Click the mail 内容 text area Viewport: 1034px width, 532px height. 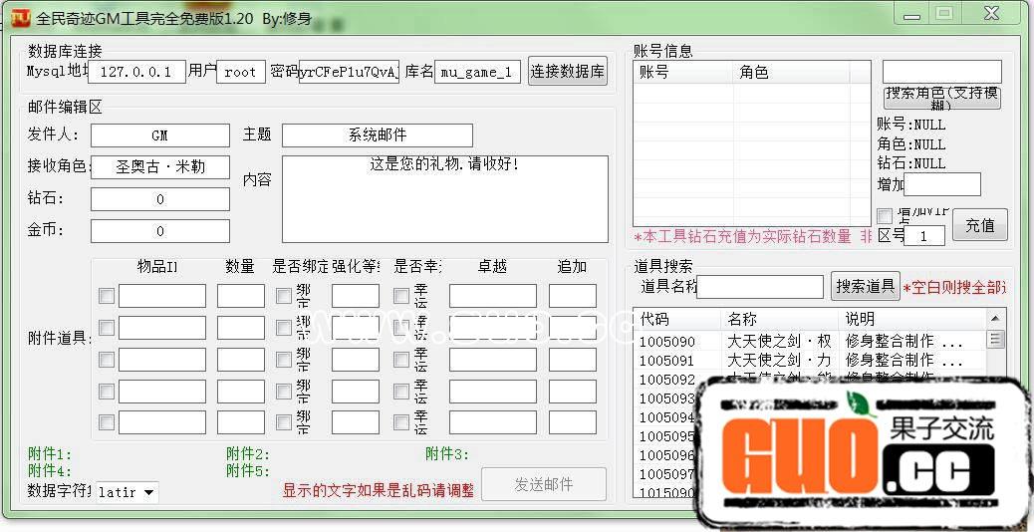(x=444, y=198)
